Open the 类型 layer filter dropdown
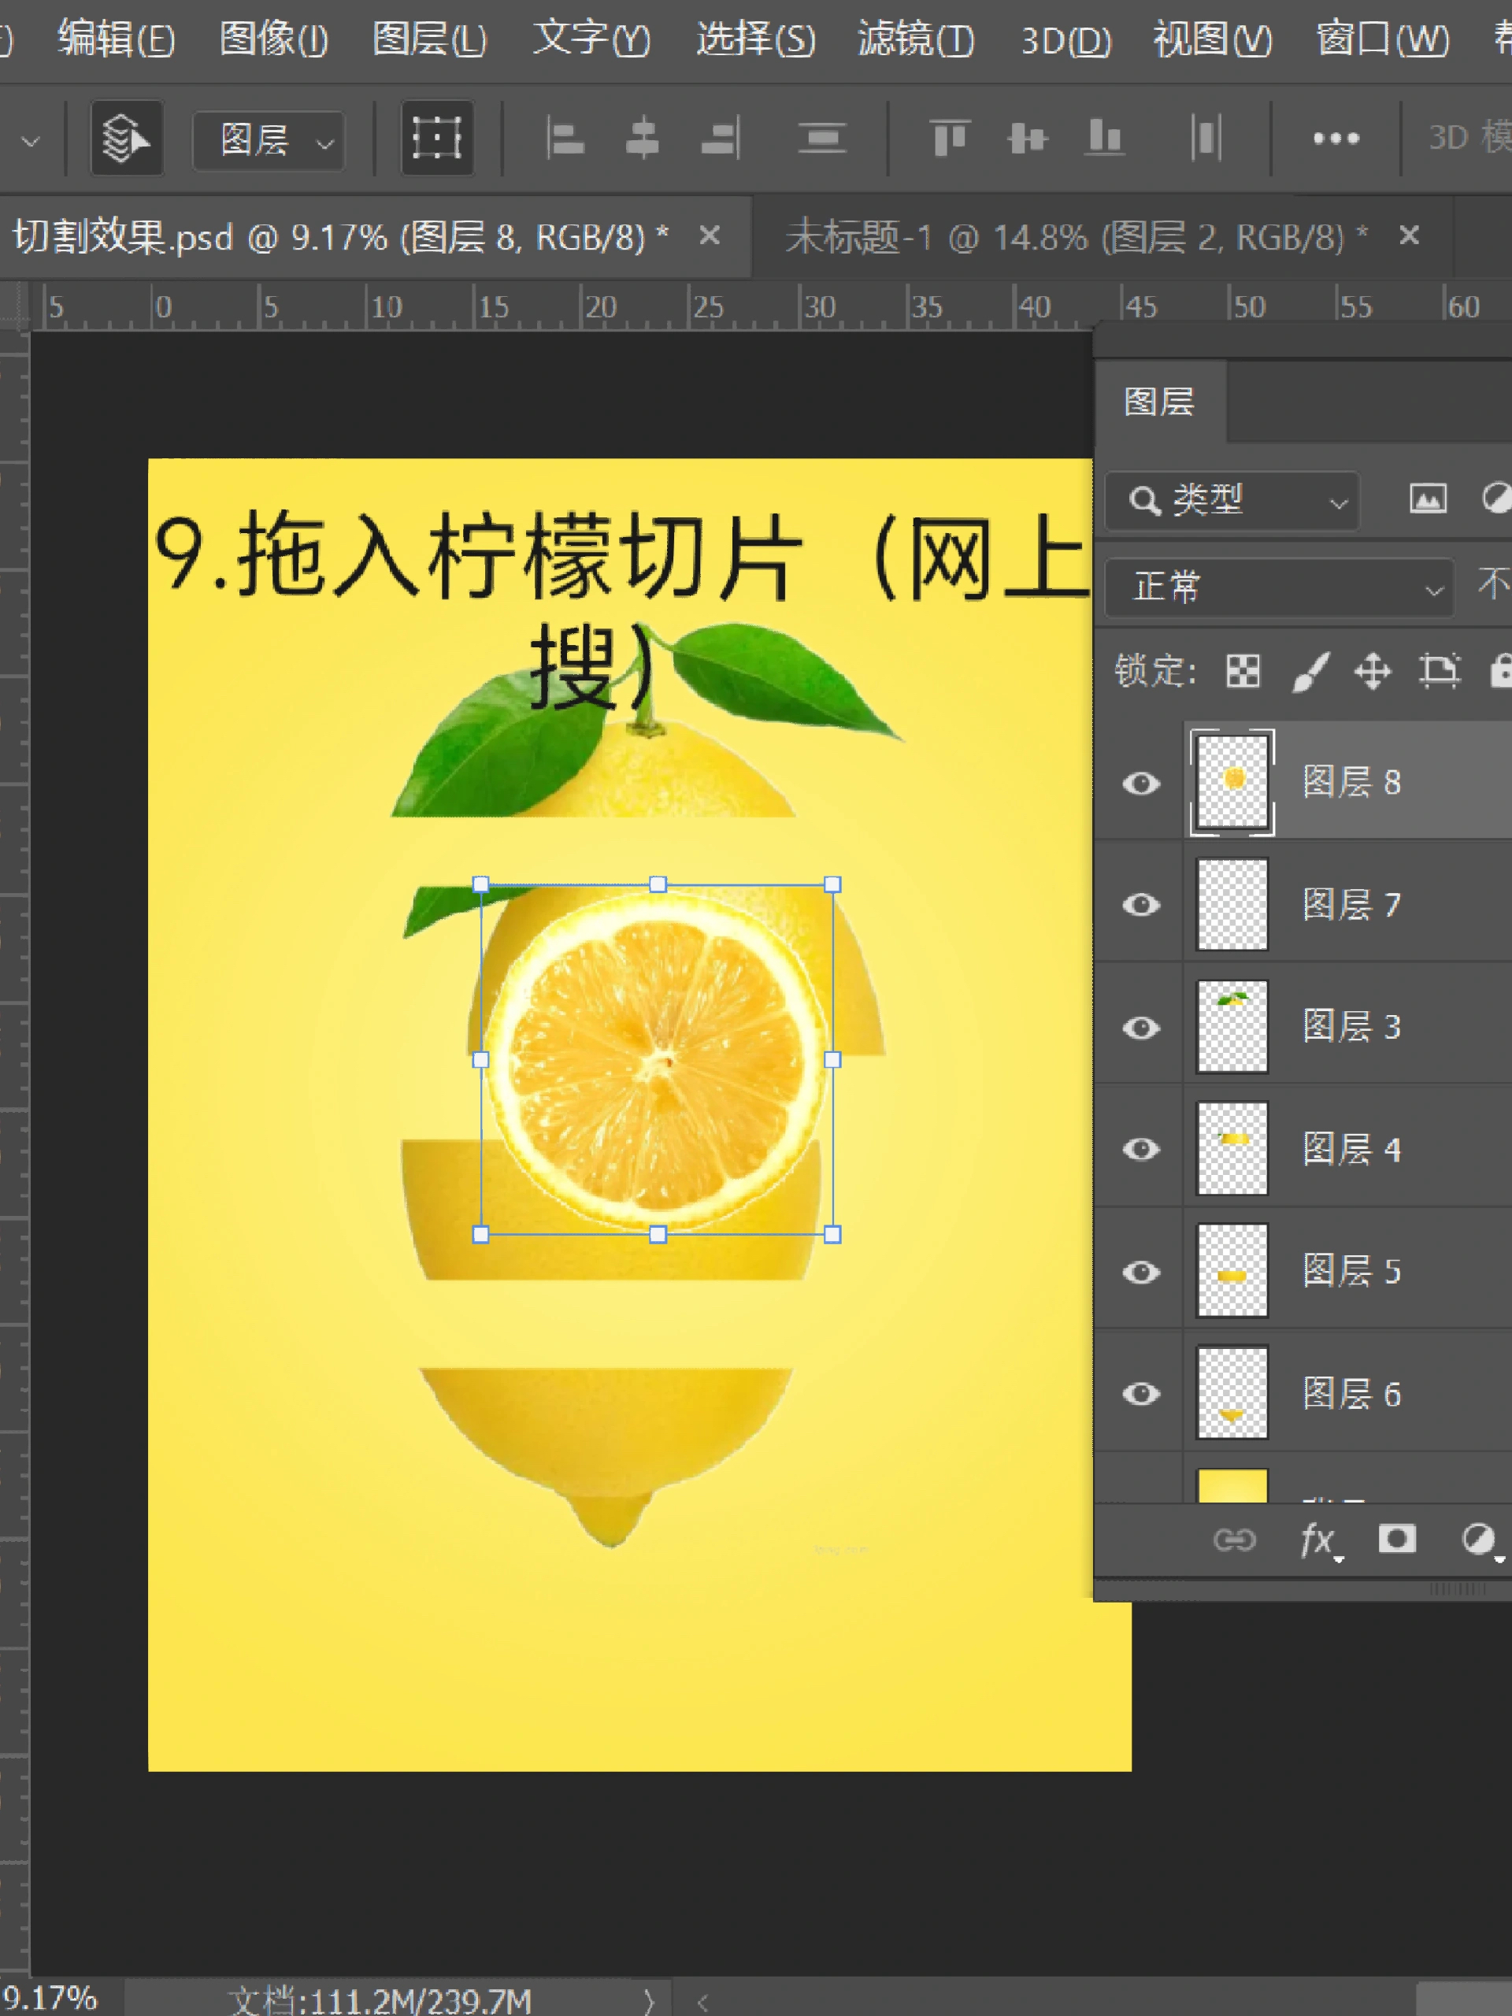Image resolution: width=1512 pixels, height=2016 pixels. 1230,499
